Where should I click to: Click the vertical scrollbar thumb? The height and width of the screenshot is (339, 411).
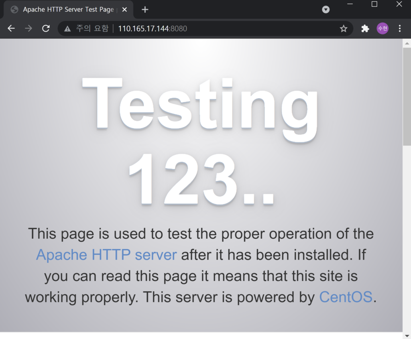click(407, 96)
